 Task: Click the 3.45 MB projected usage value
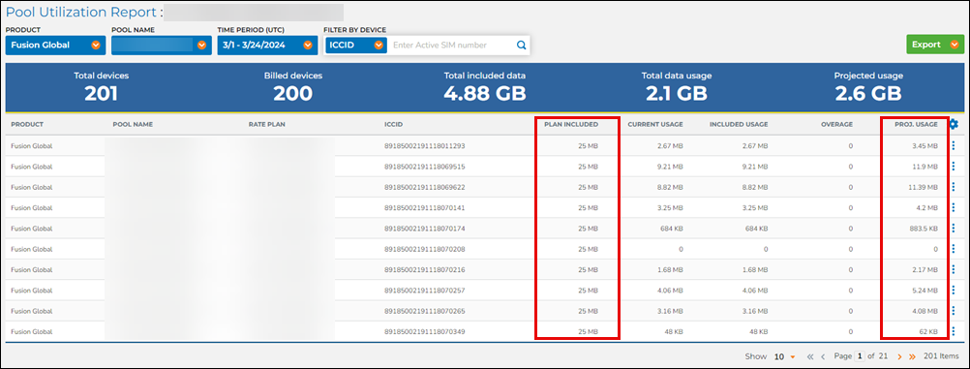[925, 146]
